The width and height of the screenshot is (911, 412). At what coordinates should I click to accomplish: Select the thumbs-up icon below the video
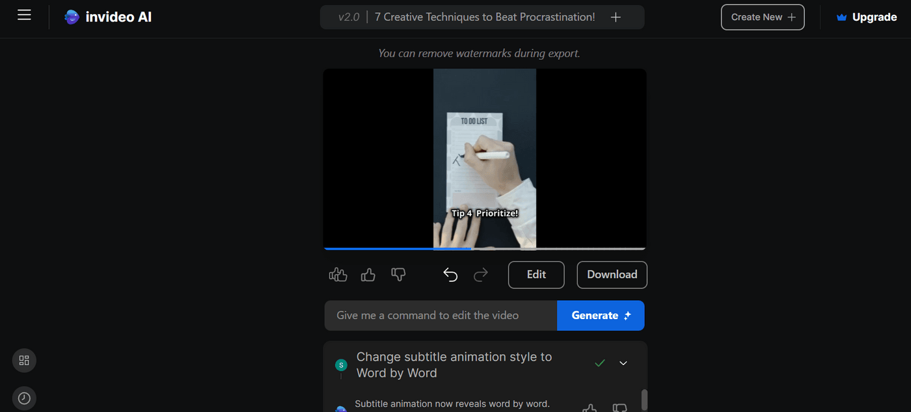(x=368, y=274)
